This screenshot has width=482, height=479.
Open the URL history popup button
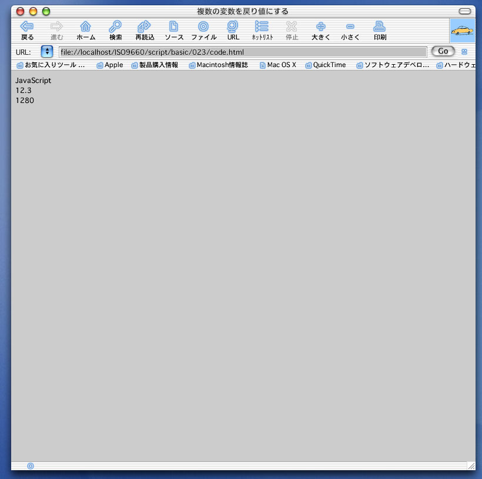(x=47, y=51)
